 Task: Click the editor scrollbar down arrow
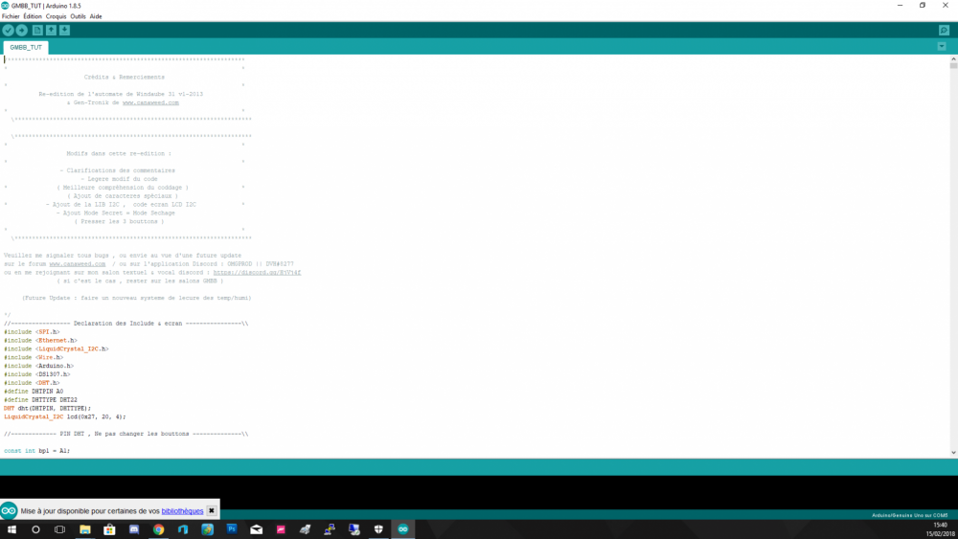tap(953, 452)
